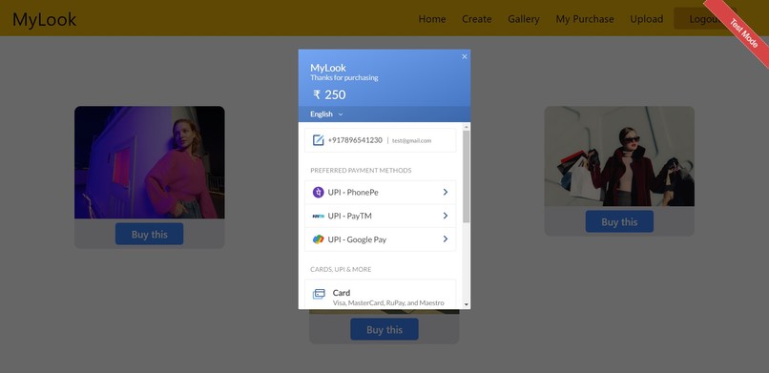
Task: Open the woman with shopping bags photo
Action: coord(619,156)
